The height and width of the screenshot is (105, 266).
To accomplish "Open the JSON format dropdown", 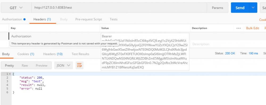I will [x=64, y=65].
